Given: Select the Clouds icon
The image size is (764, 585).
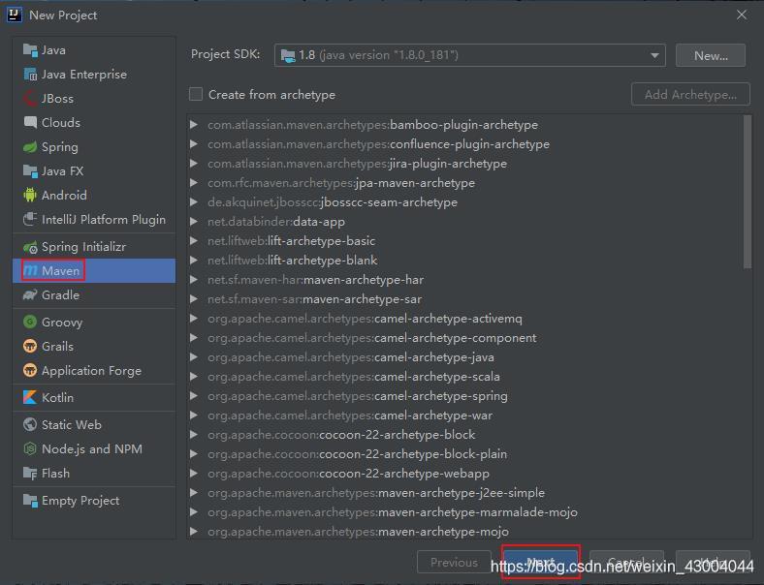Looking at the screenshot, I should click(30, 123).
